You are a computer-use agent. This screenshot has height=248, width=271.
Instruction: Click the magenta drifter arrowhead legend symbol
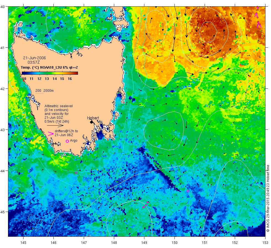click(51, 134)
